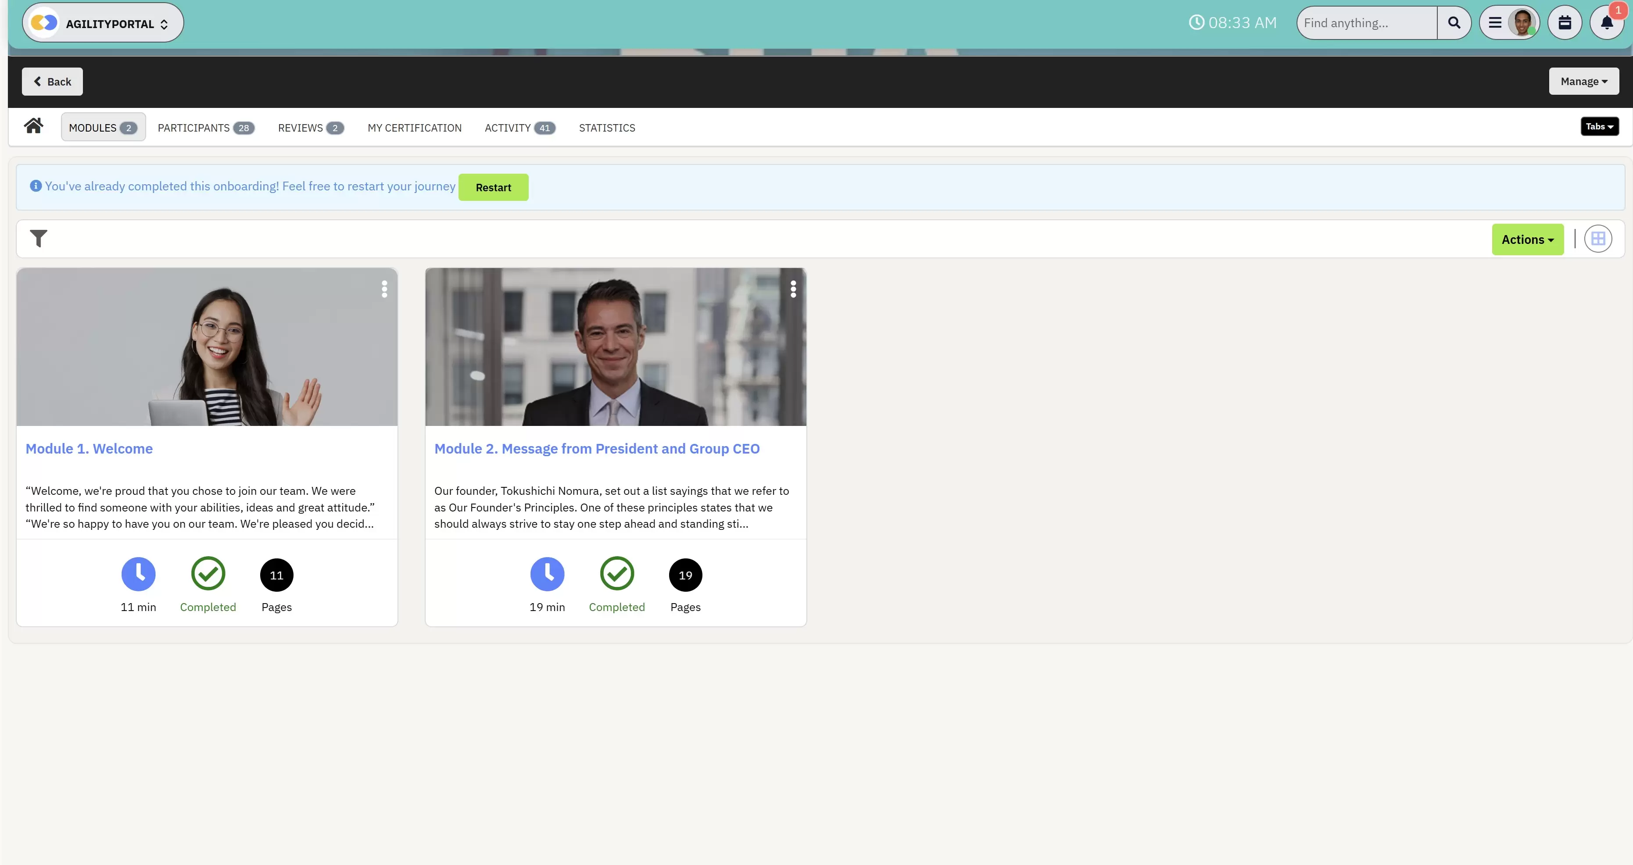Screen dimensions: 1633x865
Task: Click Module 2 Completed checkmark icon
Action: click(617, 573)
